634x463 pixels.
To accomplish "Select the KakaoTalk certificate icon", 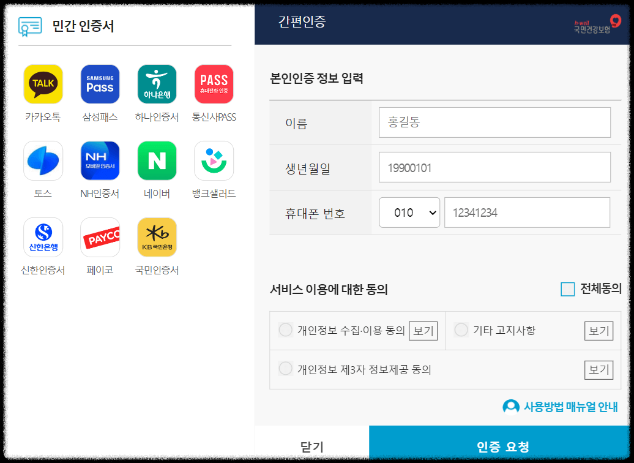I will (43, 84).
